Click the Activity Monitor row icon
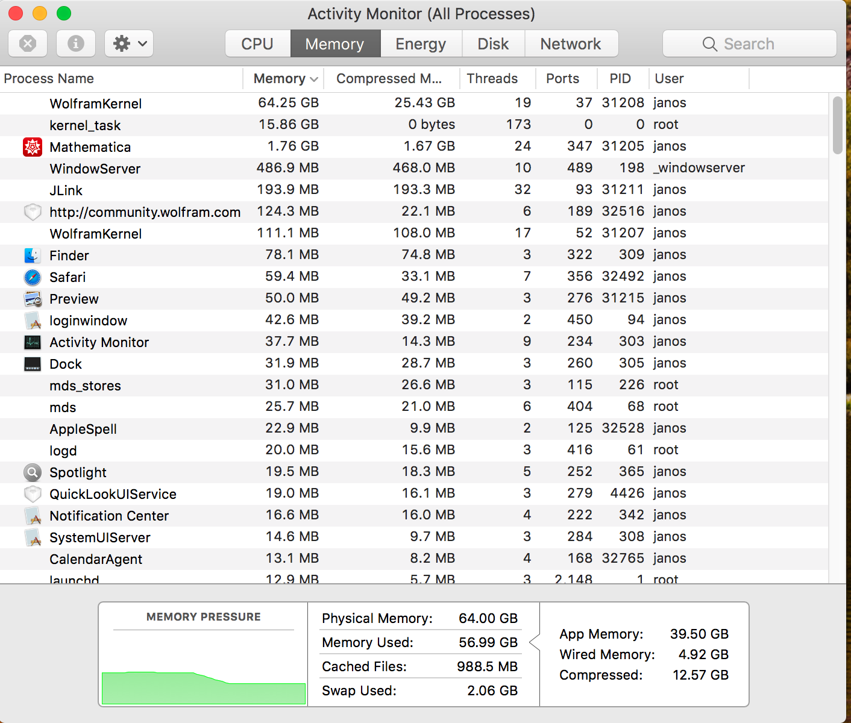Image resolution: width=851 pixels, height=723 pixels. (x=33, y=342)
